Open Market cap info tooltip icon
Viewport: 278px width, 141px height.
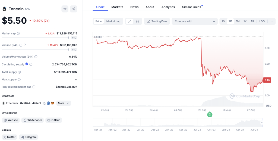(18, 33)
